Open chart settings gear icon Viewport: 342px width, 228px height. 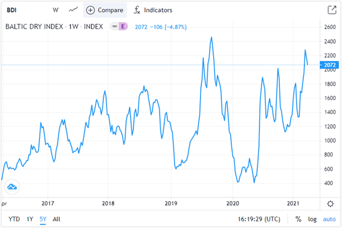(x=331, y=203)
